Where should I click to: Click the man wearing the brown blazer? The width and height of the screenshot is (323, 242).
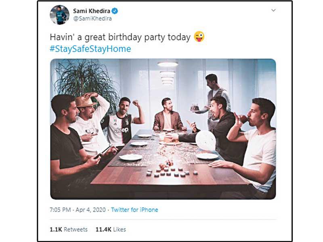tap(166, 117)
